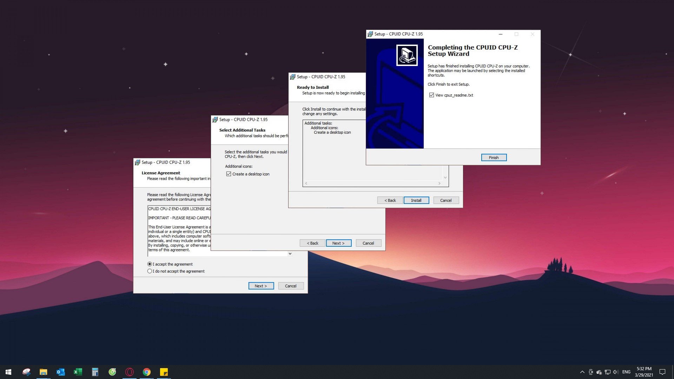Open Calculator from the taskbar
Image resolution: width=674 pixels, height=379 pixels.
coord(95,372)
